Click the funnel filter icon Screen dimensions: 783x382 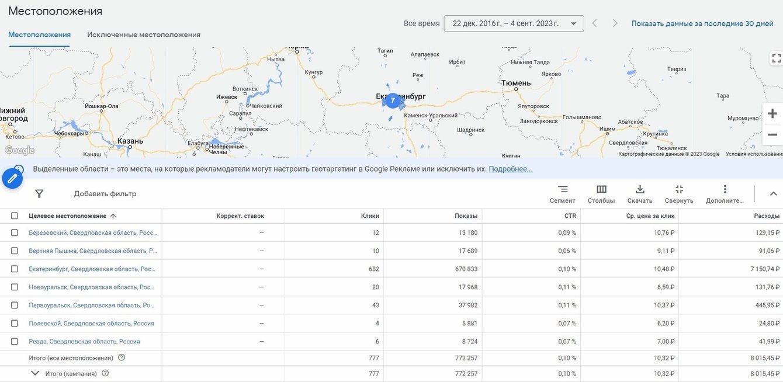coord(39,194)
